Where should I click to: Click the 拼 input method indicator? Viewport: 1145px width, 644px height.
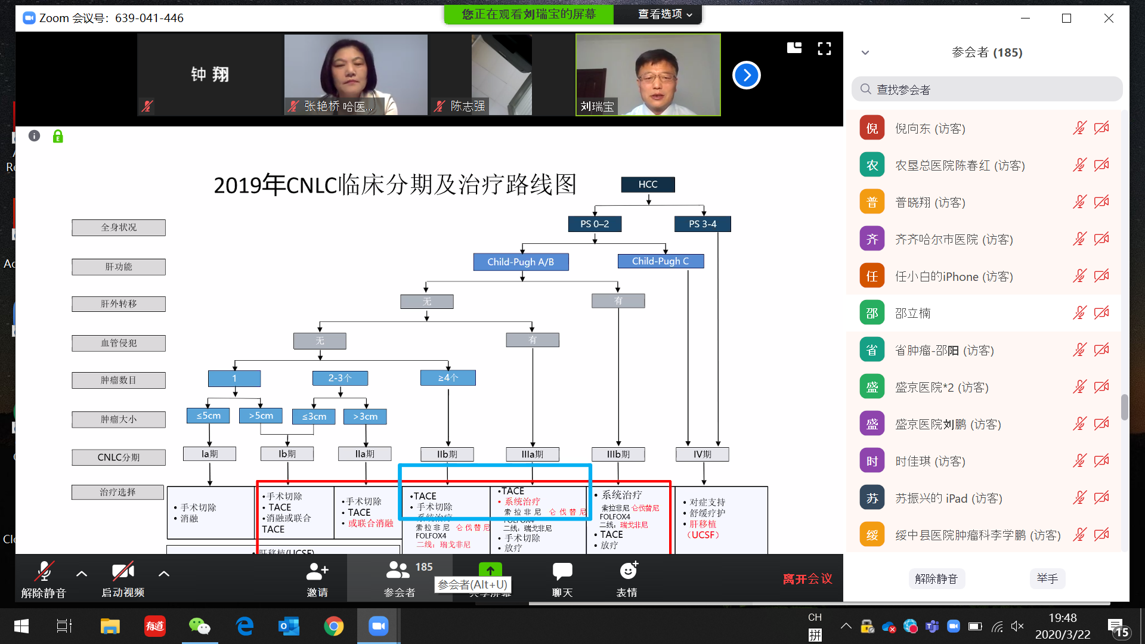[x=815, y=634]
